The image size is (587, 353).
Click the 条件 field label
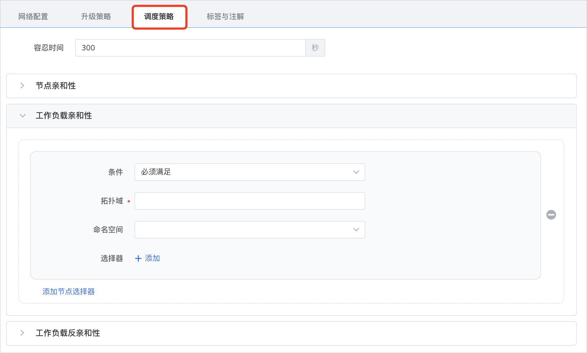[x=116, y=172]
